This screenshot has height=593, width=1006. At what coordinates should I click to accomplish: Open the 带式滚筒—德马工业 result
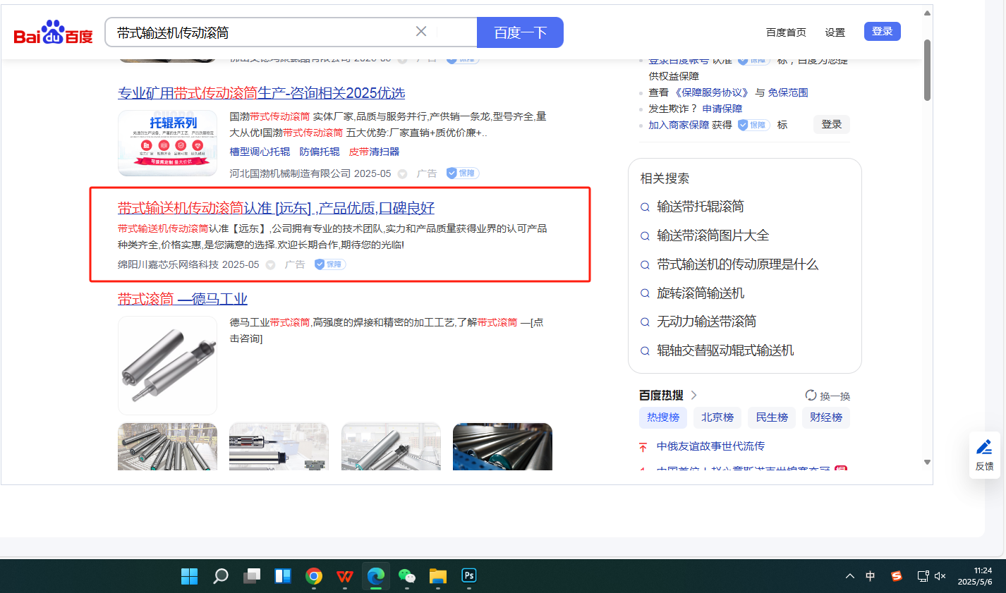click(x=183, y=299)
